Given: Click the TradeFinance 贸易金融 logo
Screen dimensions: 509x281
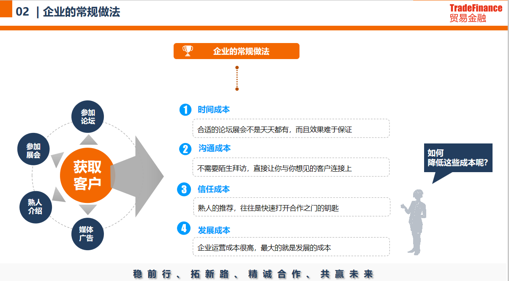Looking at the screenshot, I should pyautogui.click(x=476, y=13).
